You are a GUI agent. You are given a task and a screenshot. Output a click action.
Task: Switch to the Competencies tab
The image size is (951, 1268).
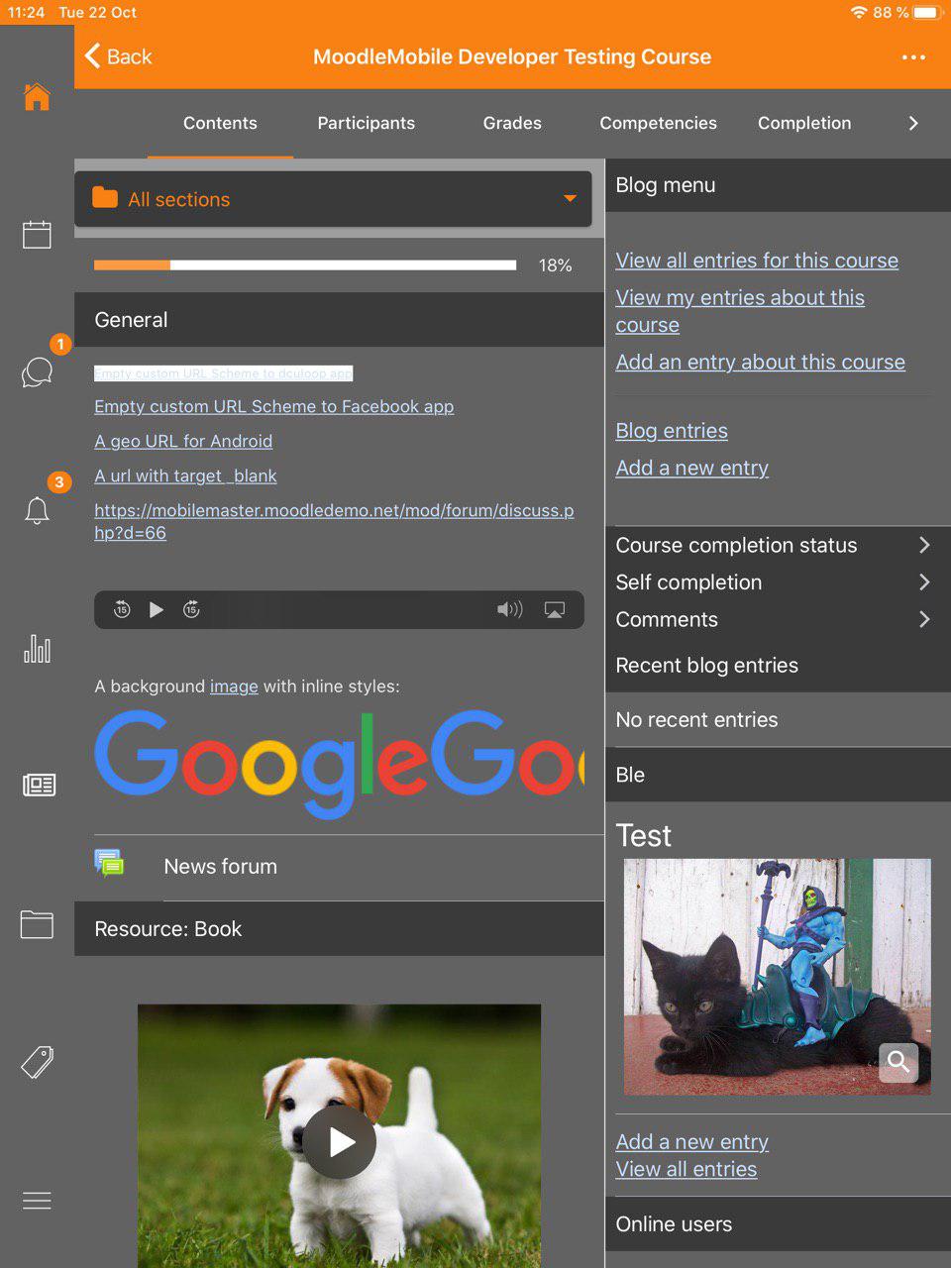tap(658, 123)
